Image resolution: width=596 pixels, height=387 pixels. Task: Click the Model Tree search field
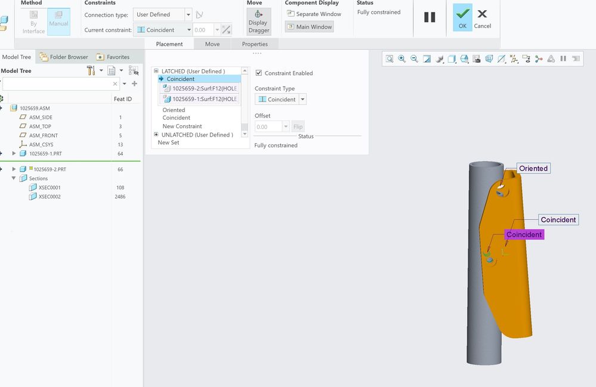point(57,84)
